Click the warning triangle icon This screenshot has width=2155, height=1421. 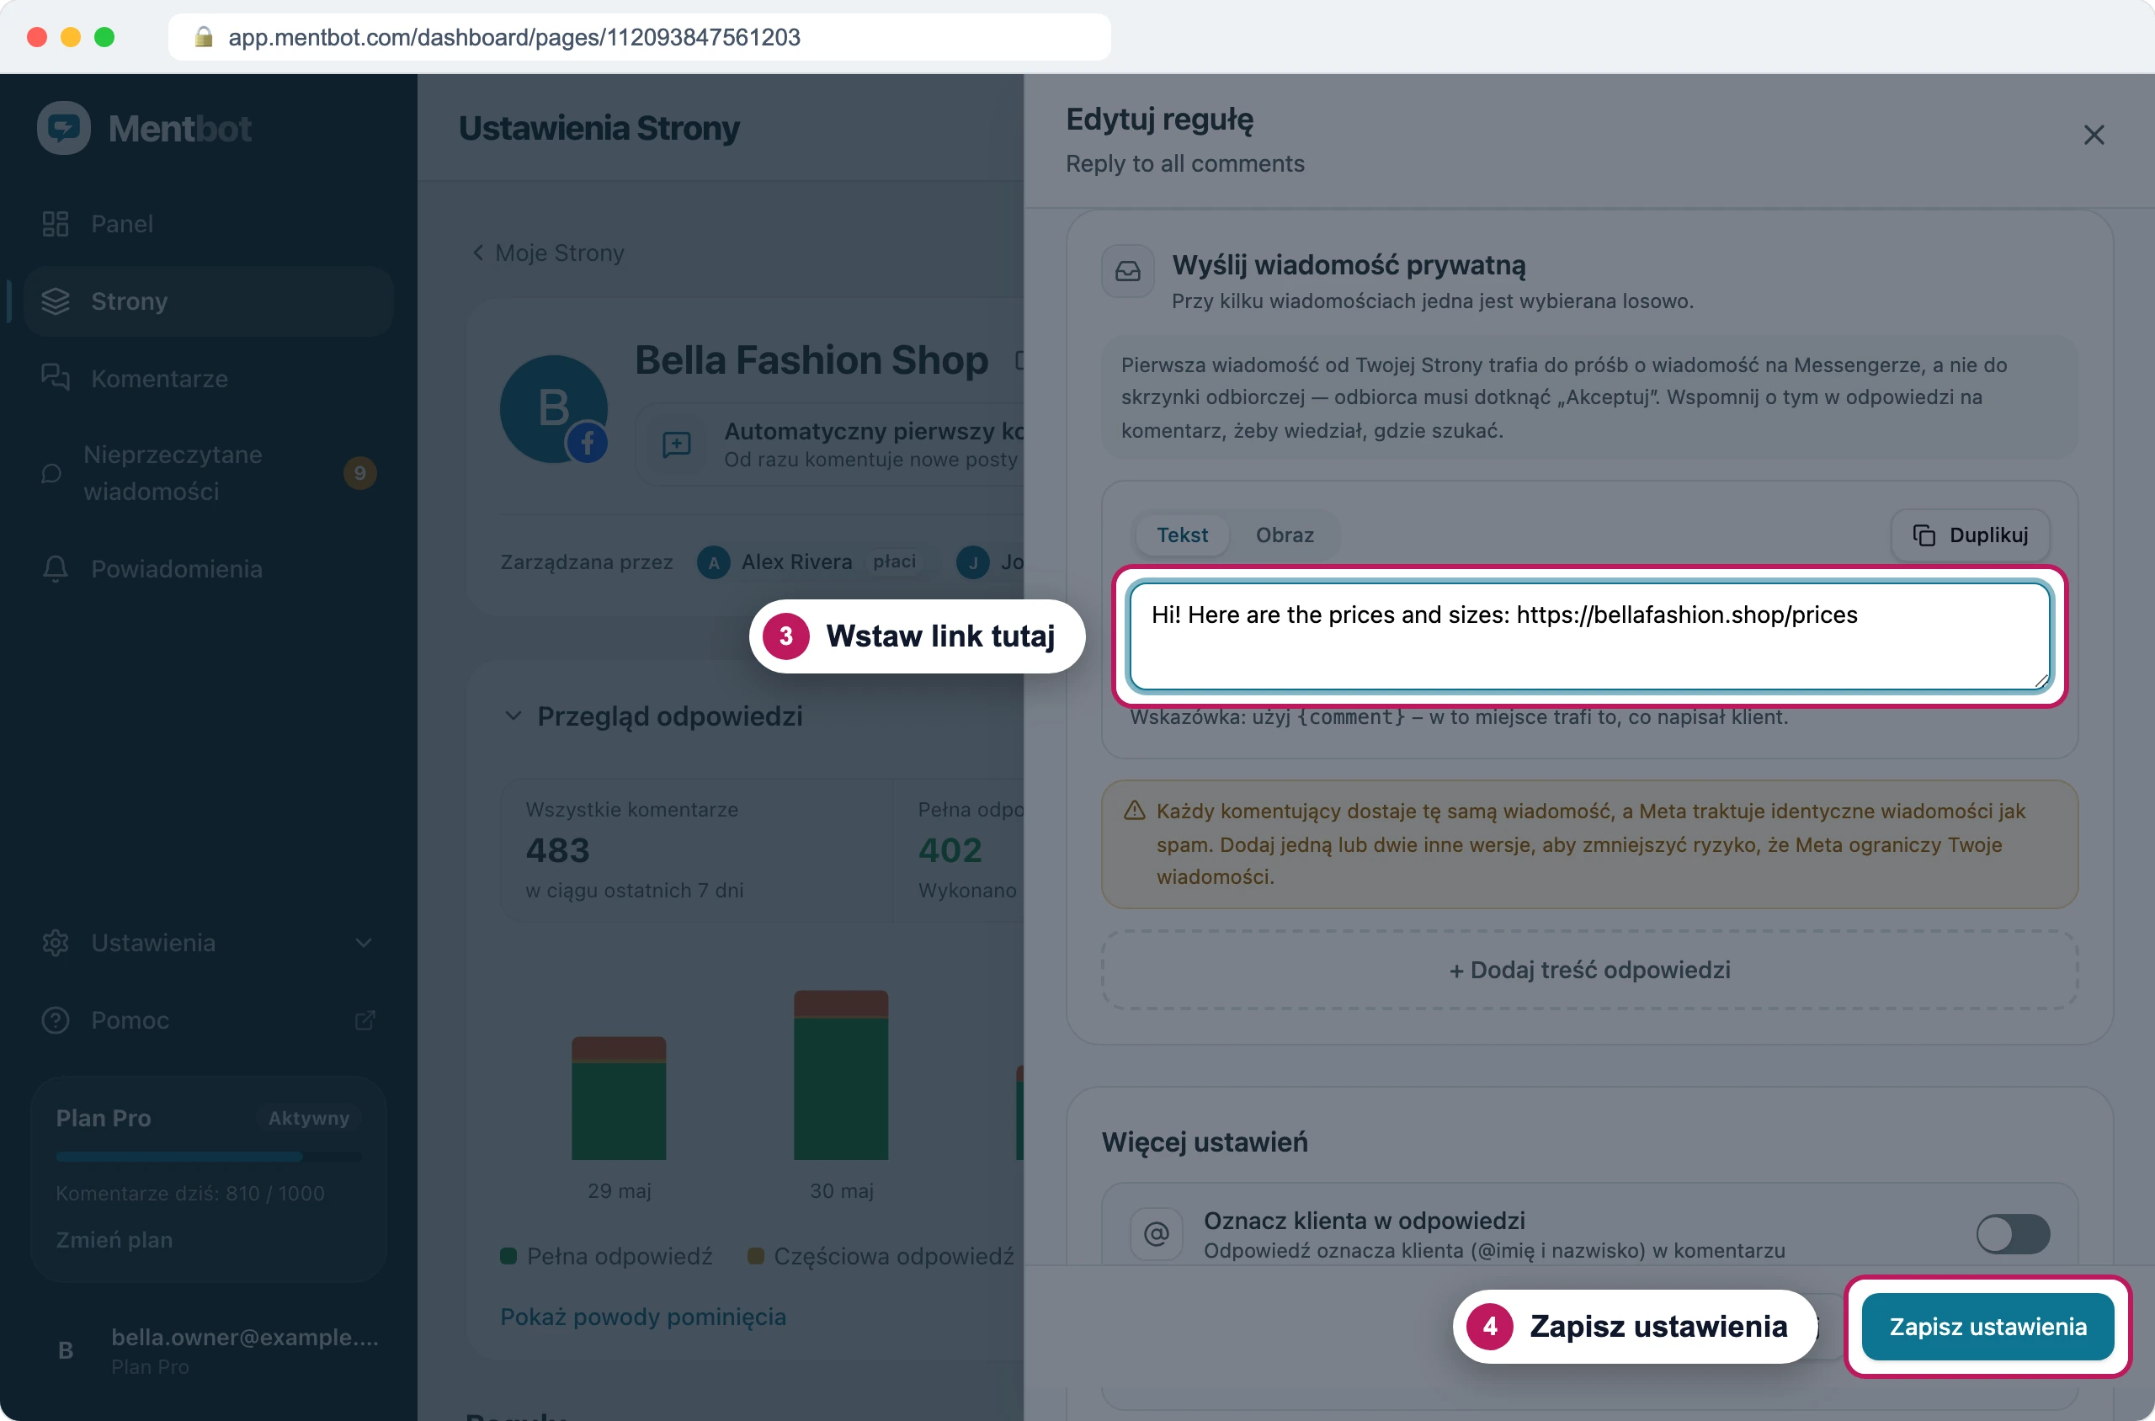tap(1134, 810)
